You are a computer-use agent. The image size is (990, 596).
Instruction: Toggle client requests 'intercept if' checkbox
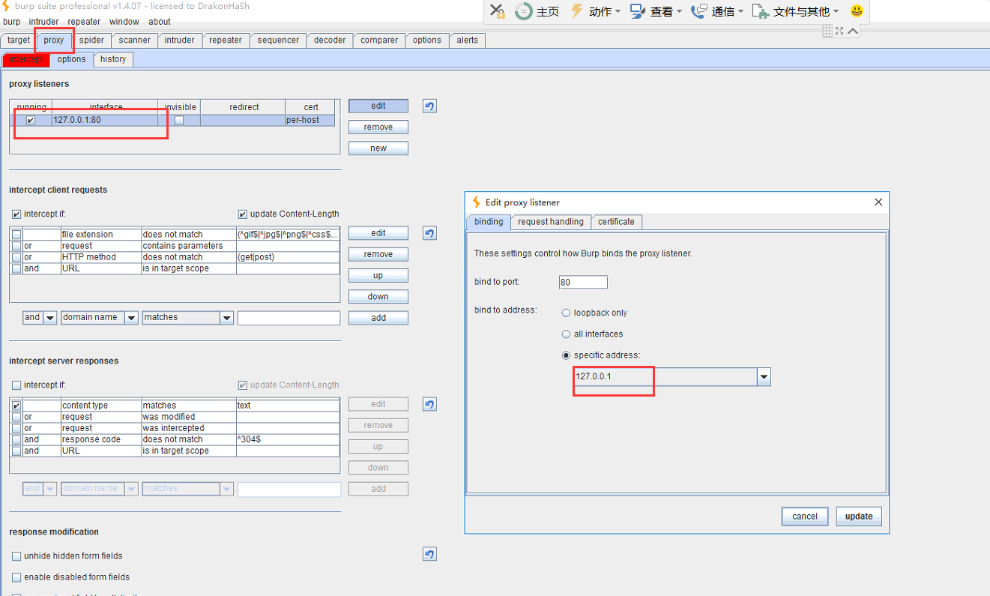(16, 214)
